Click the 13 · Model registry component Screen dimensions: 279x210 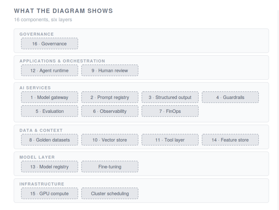tap(50, 166)
